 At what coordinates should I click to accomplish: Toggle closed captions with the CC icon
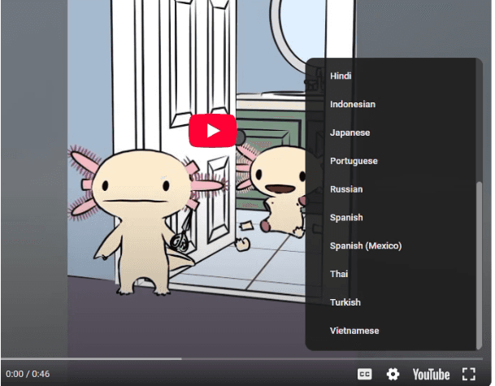[365, 375]
